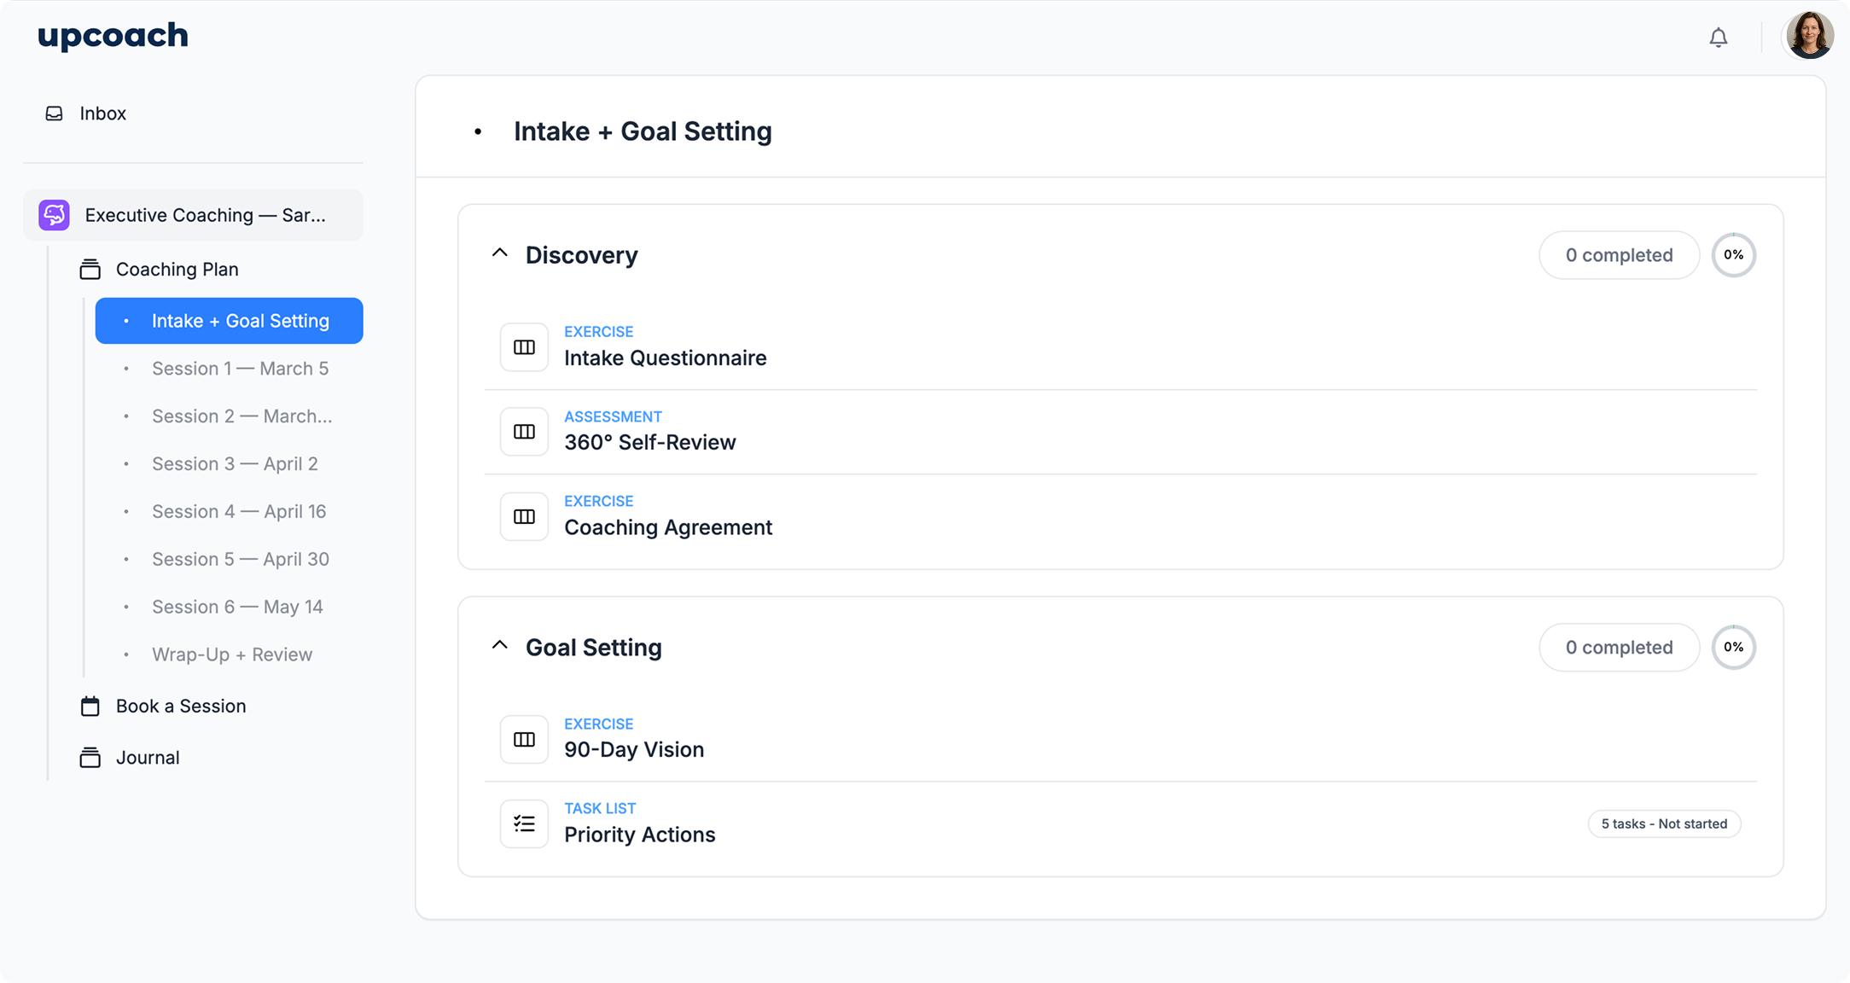This screenshot has height=983, width=1850.
Task: Click the Goal Setting 0 completed badge
Action: (x=1619, y=648)
